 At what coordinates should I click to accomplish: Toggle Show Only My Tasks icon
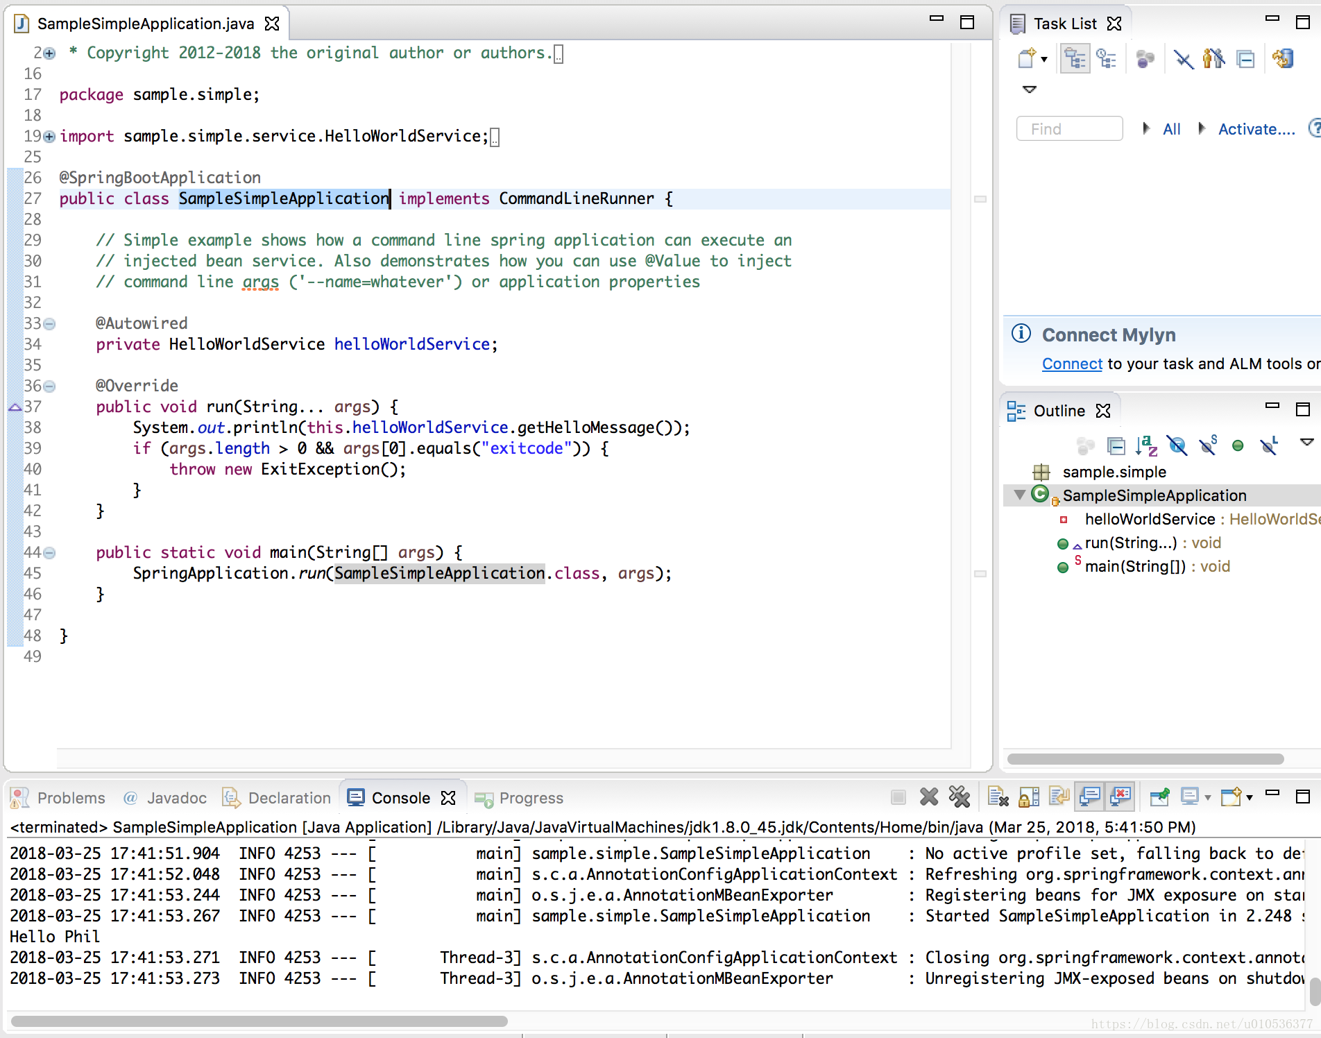click(x=1214, y=59)
